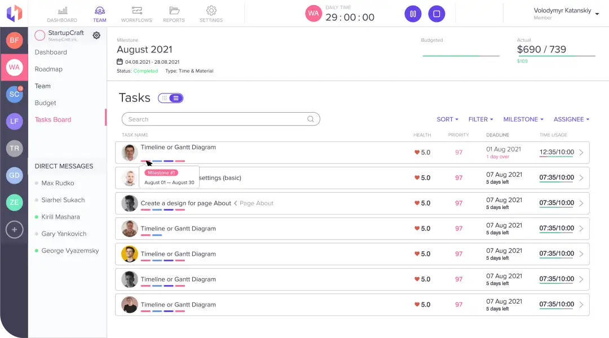Click the app logo in top-left corner
Image resolution: width=609 pixels, height=338 pixels.
click(14, 12)
